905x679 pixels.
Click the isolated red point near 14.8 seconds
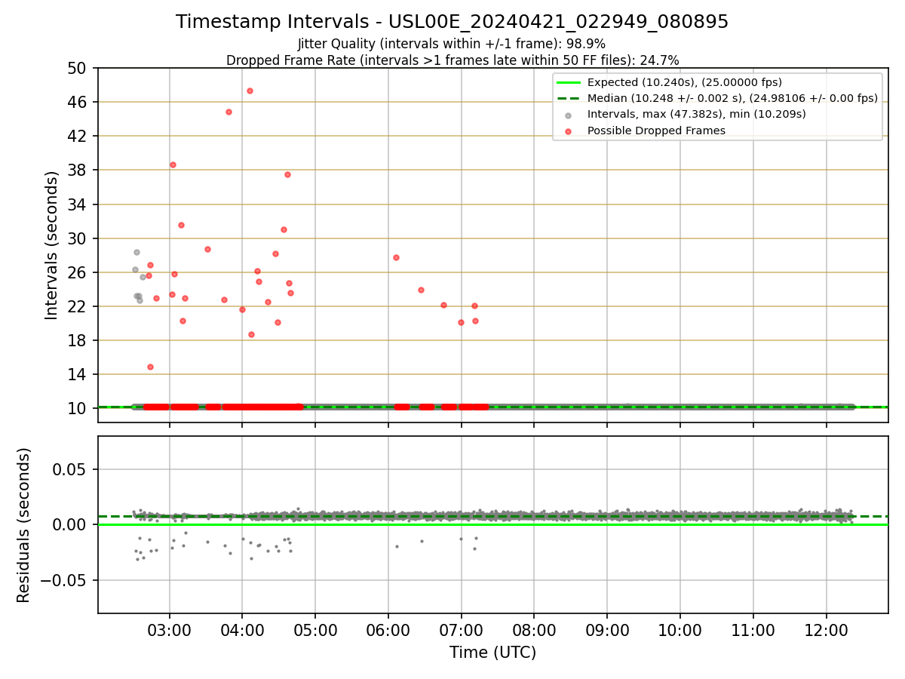(150, 367)
